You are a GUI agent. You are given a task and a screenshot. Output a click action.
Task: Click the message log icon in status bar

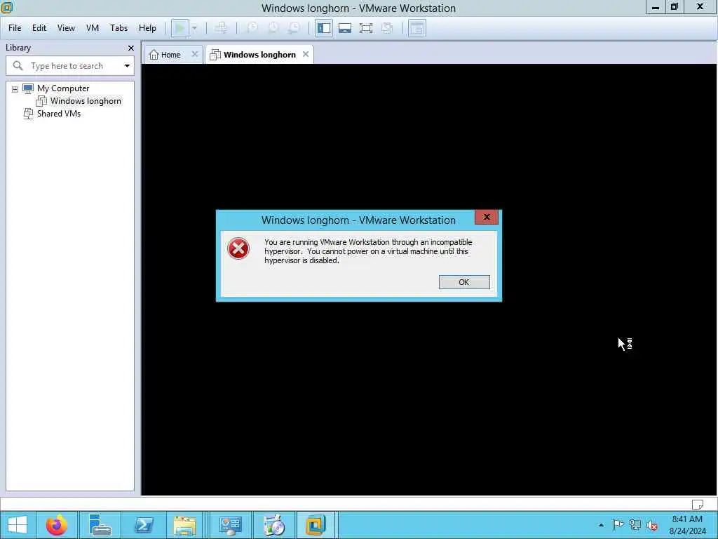click(698, 504)
